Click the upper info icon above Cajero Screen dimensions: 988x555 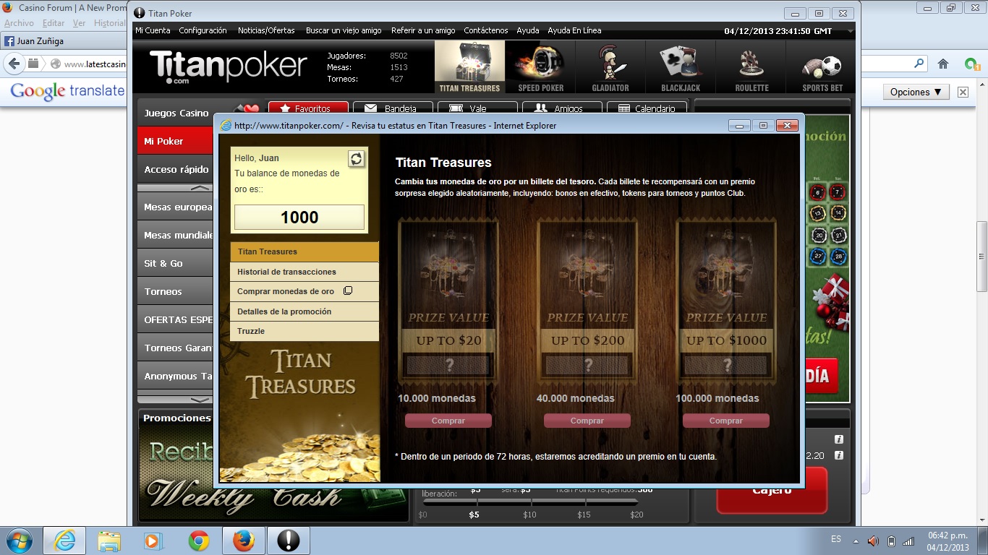point(839,439)
